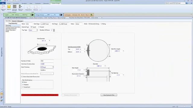Enable Active Area Under Downcomer checkbox
193x108 pixels.
pos(22,77)
